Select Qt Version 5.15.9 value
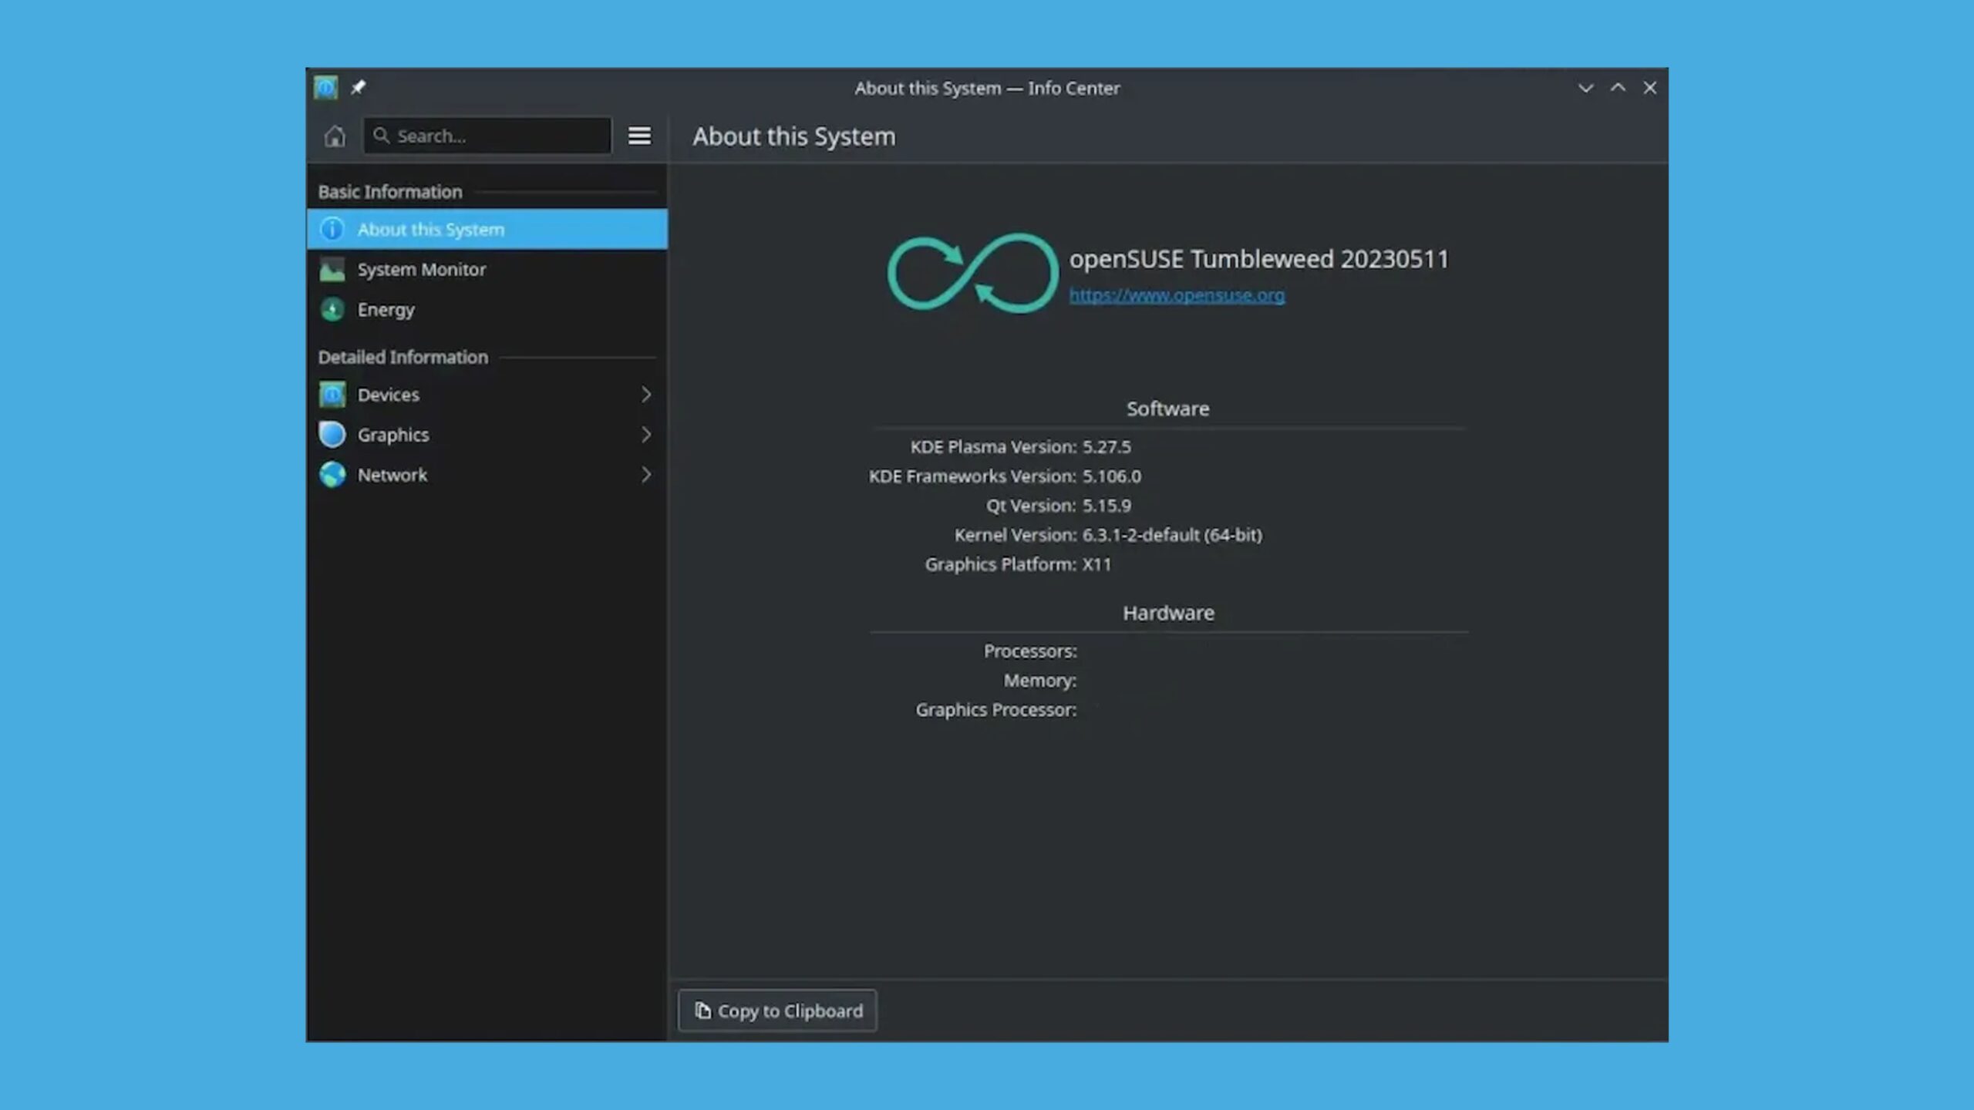Screen dimensions: 1974x1110 [1107, 506]
